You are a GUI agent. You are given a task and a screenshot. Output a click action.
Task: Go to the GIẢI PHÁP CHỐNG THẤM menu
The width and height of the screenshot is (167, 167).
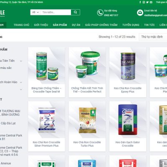pyautogui.click(x=101, y=25)
